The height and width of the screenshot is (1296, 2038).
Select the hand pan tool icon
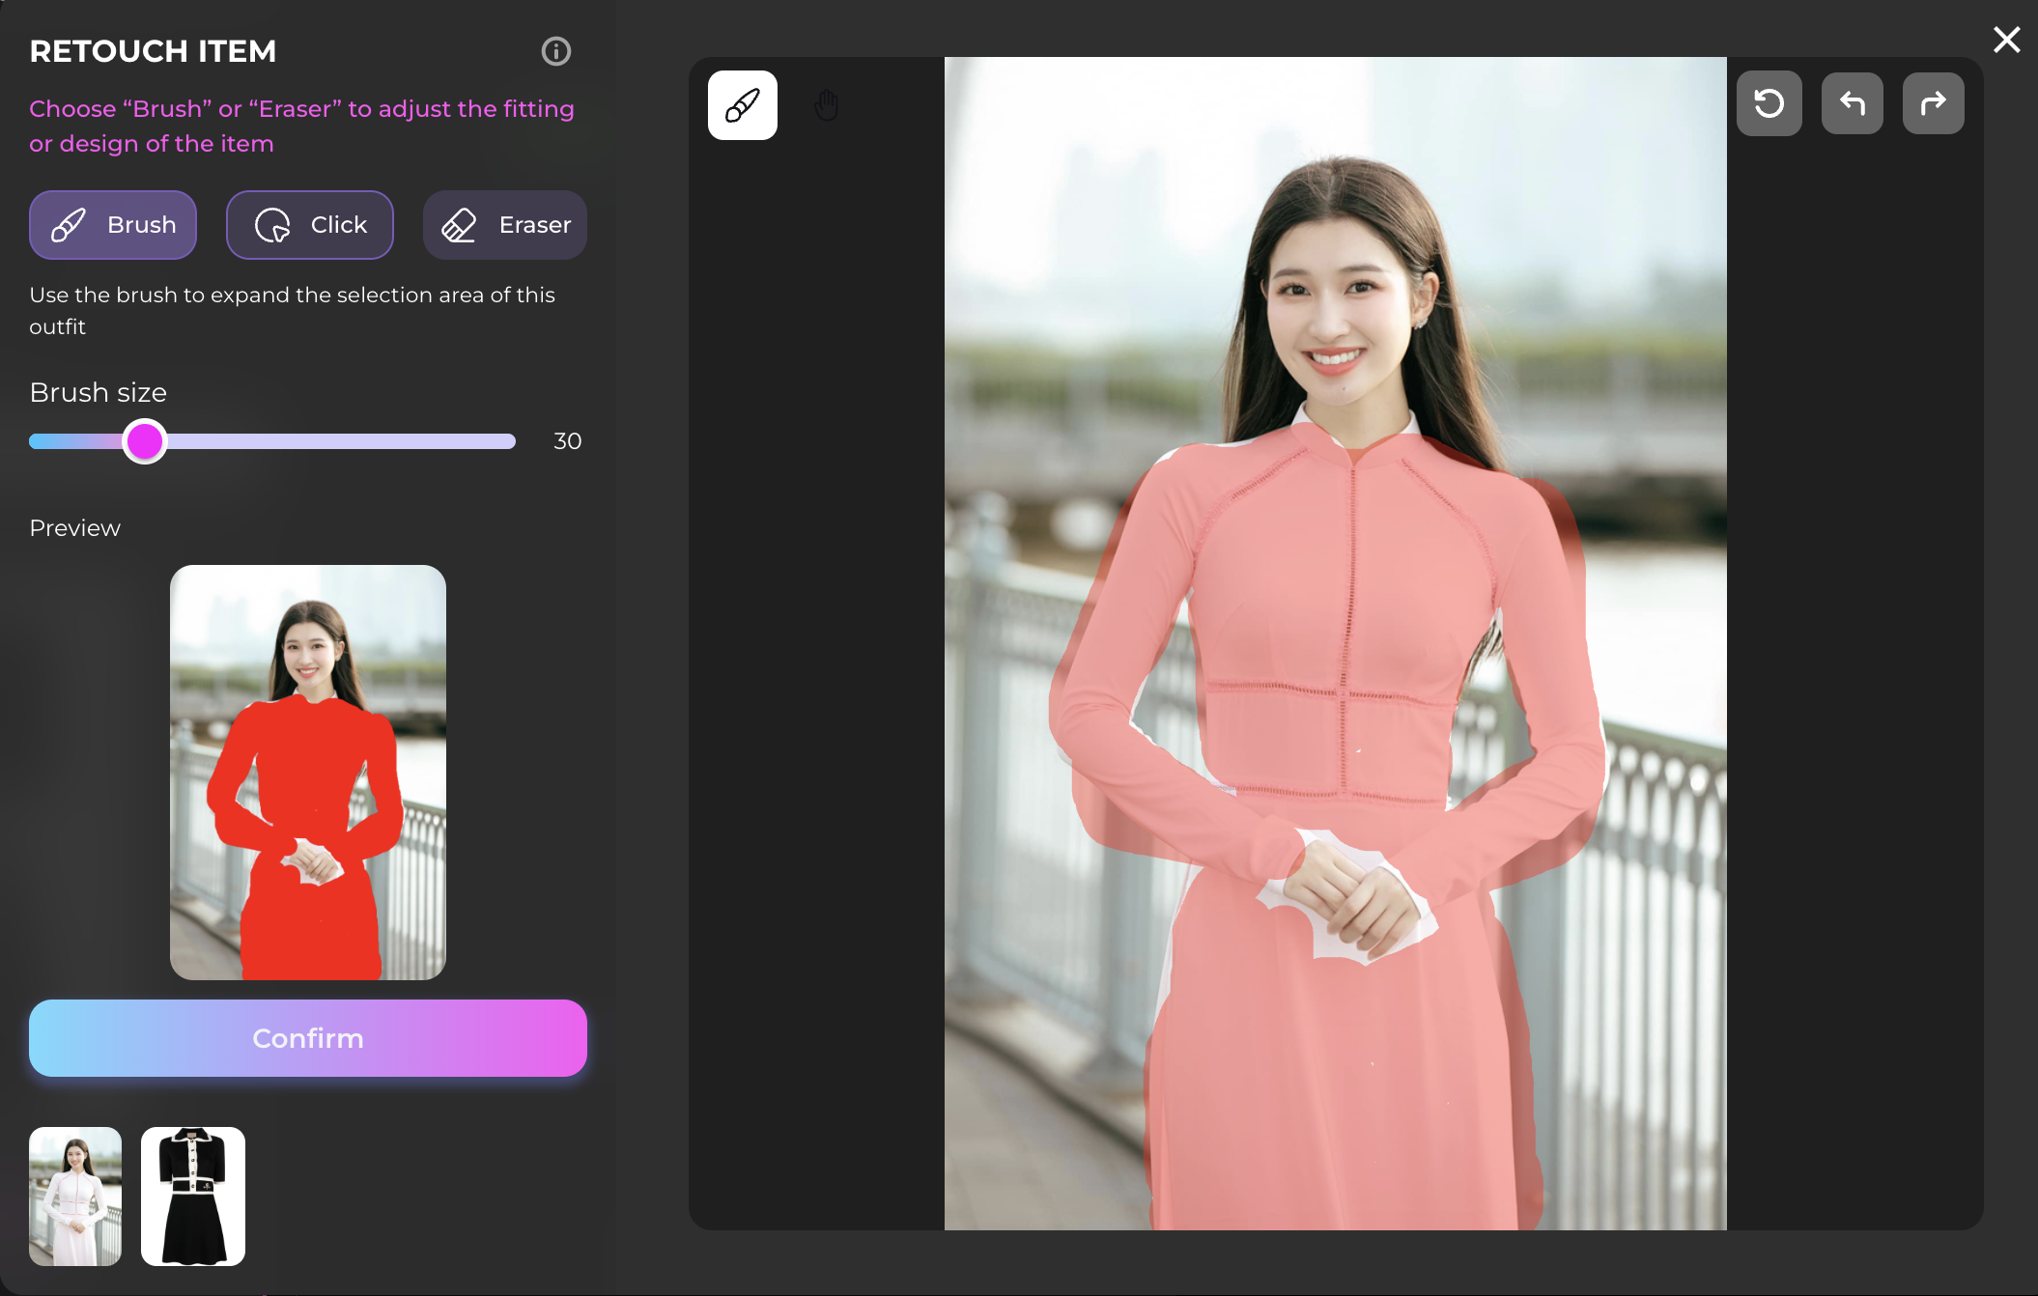point(826,105)
